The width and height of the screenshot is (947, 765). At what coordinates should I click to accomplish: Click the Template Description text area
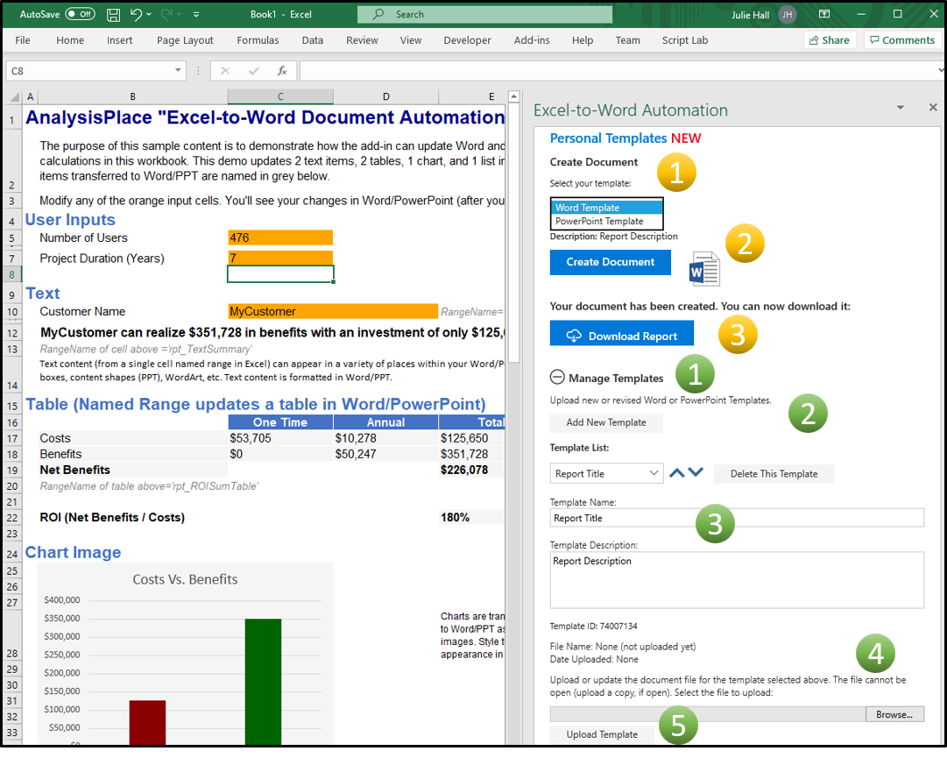(737, 580)
